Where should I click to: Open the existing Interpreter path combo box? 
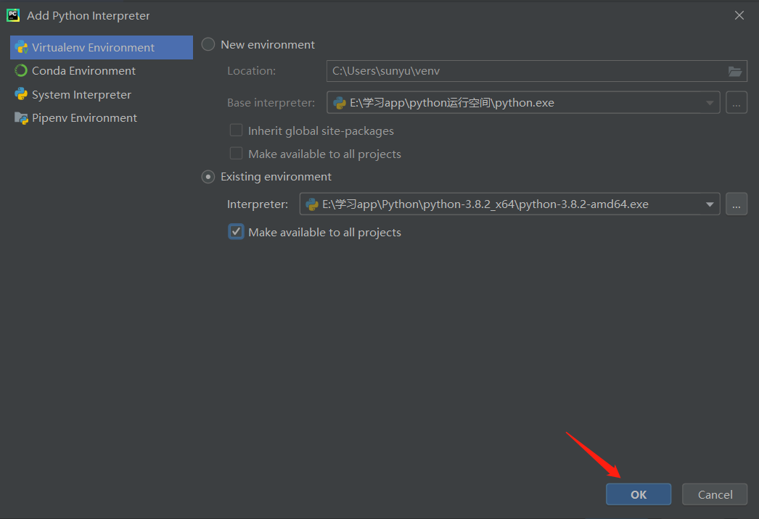[x=509, y=204]
